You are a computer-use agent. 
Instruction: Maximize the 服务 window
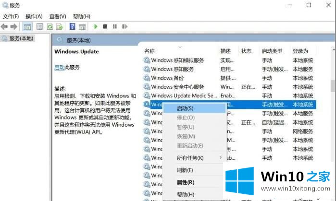tap(309, 5)
